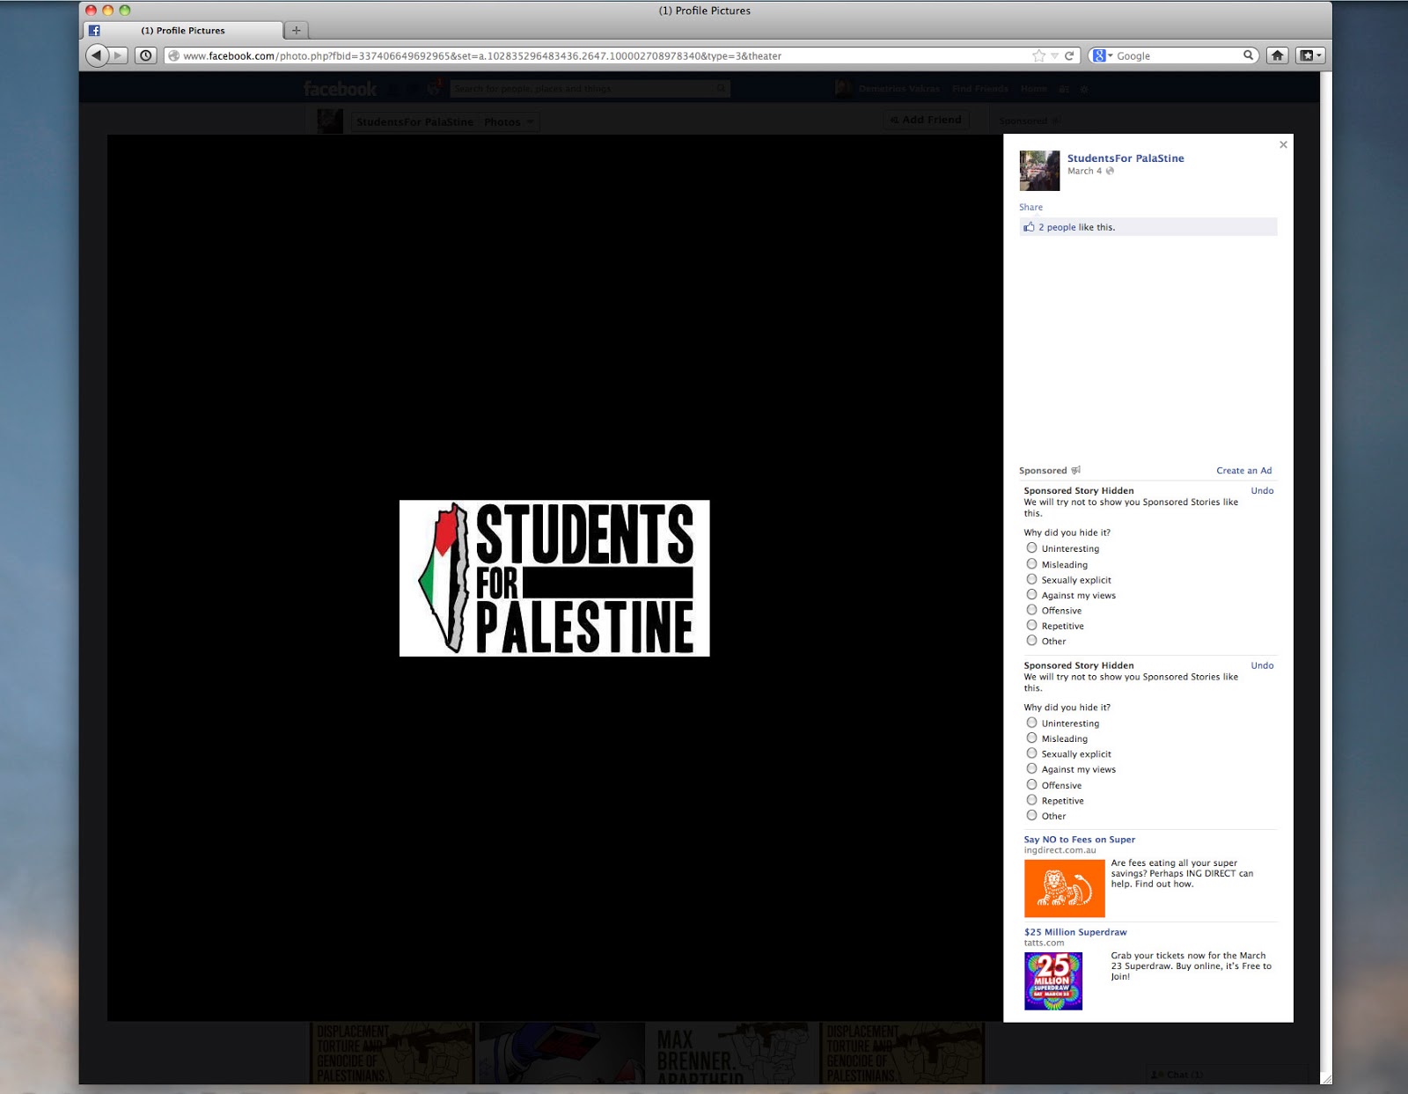
Task: Undo the first hidden Sponsored Story
Action: [1262, 490]
